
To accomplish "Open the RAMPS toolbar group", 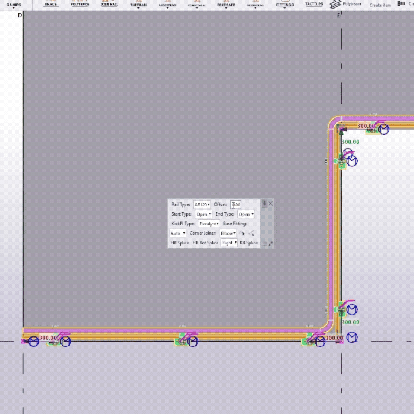I will 14,5.
